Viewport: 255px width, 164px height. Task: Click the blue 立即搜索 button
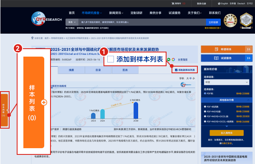point(213,22)
